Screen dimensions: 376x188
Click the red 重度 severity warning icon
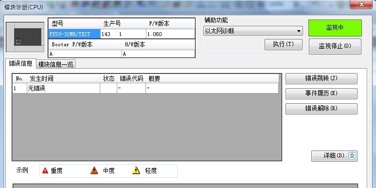[x=45, y=170]
